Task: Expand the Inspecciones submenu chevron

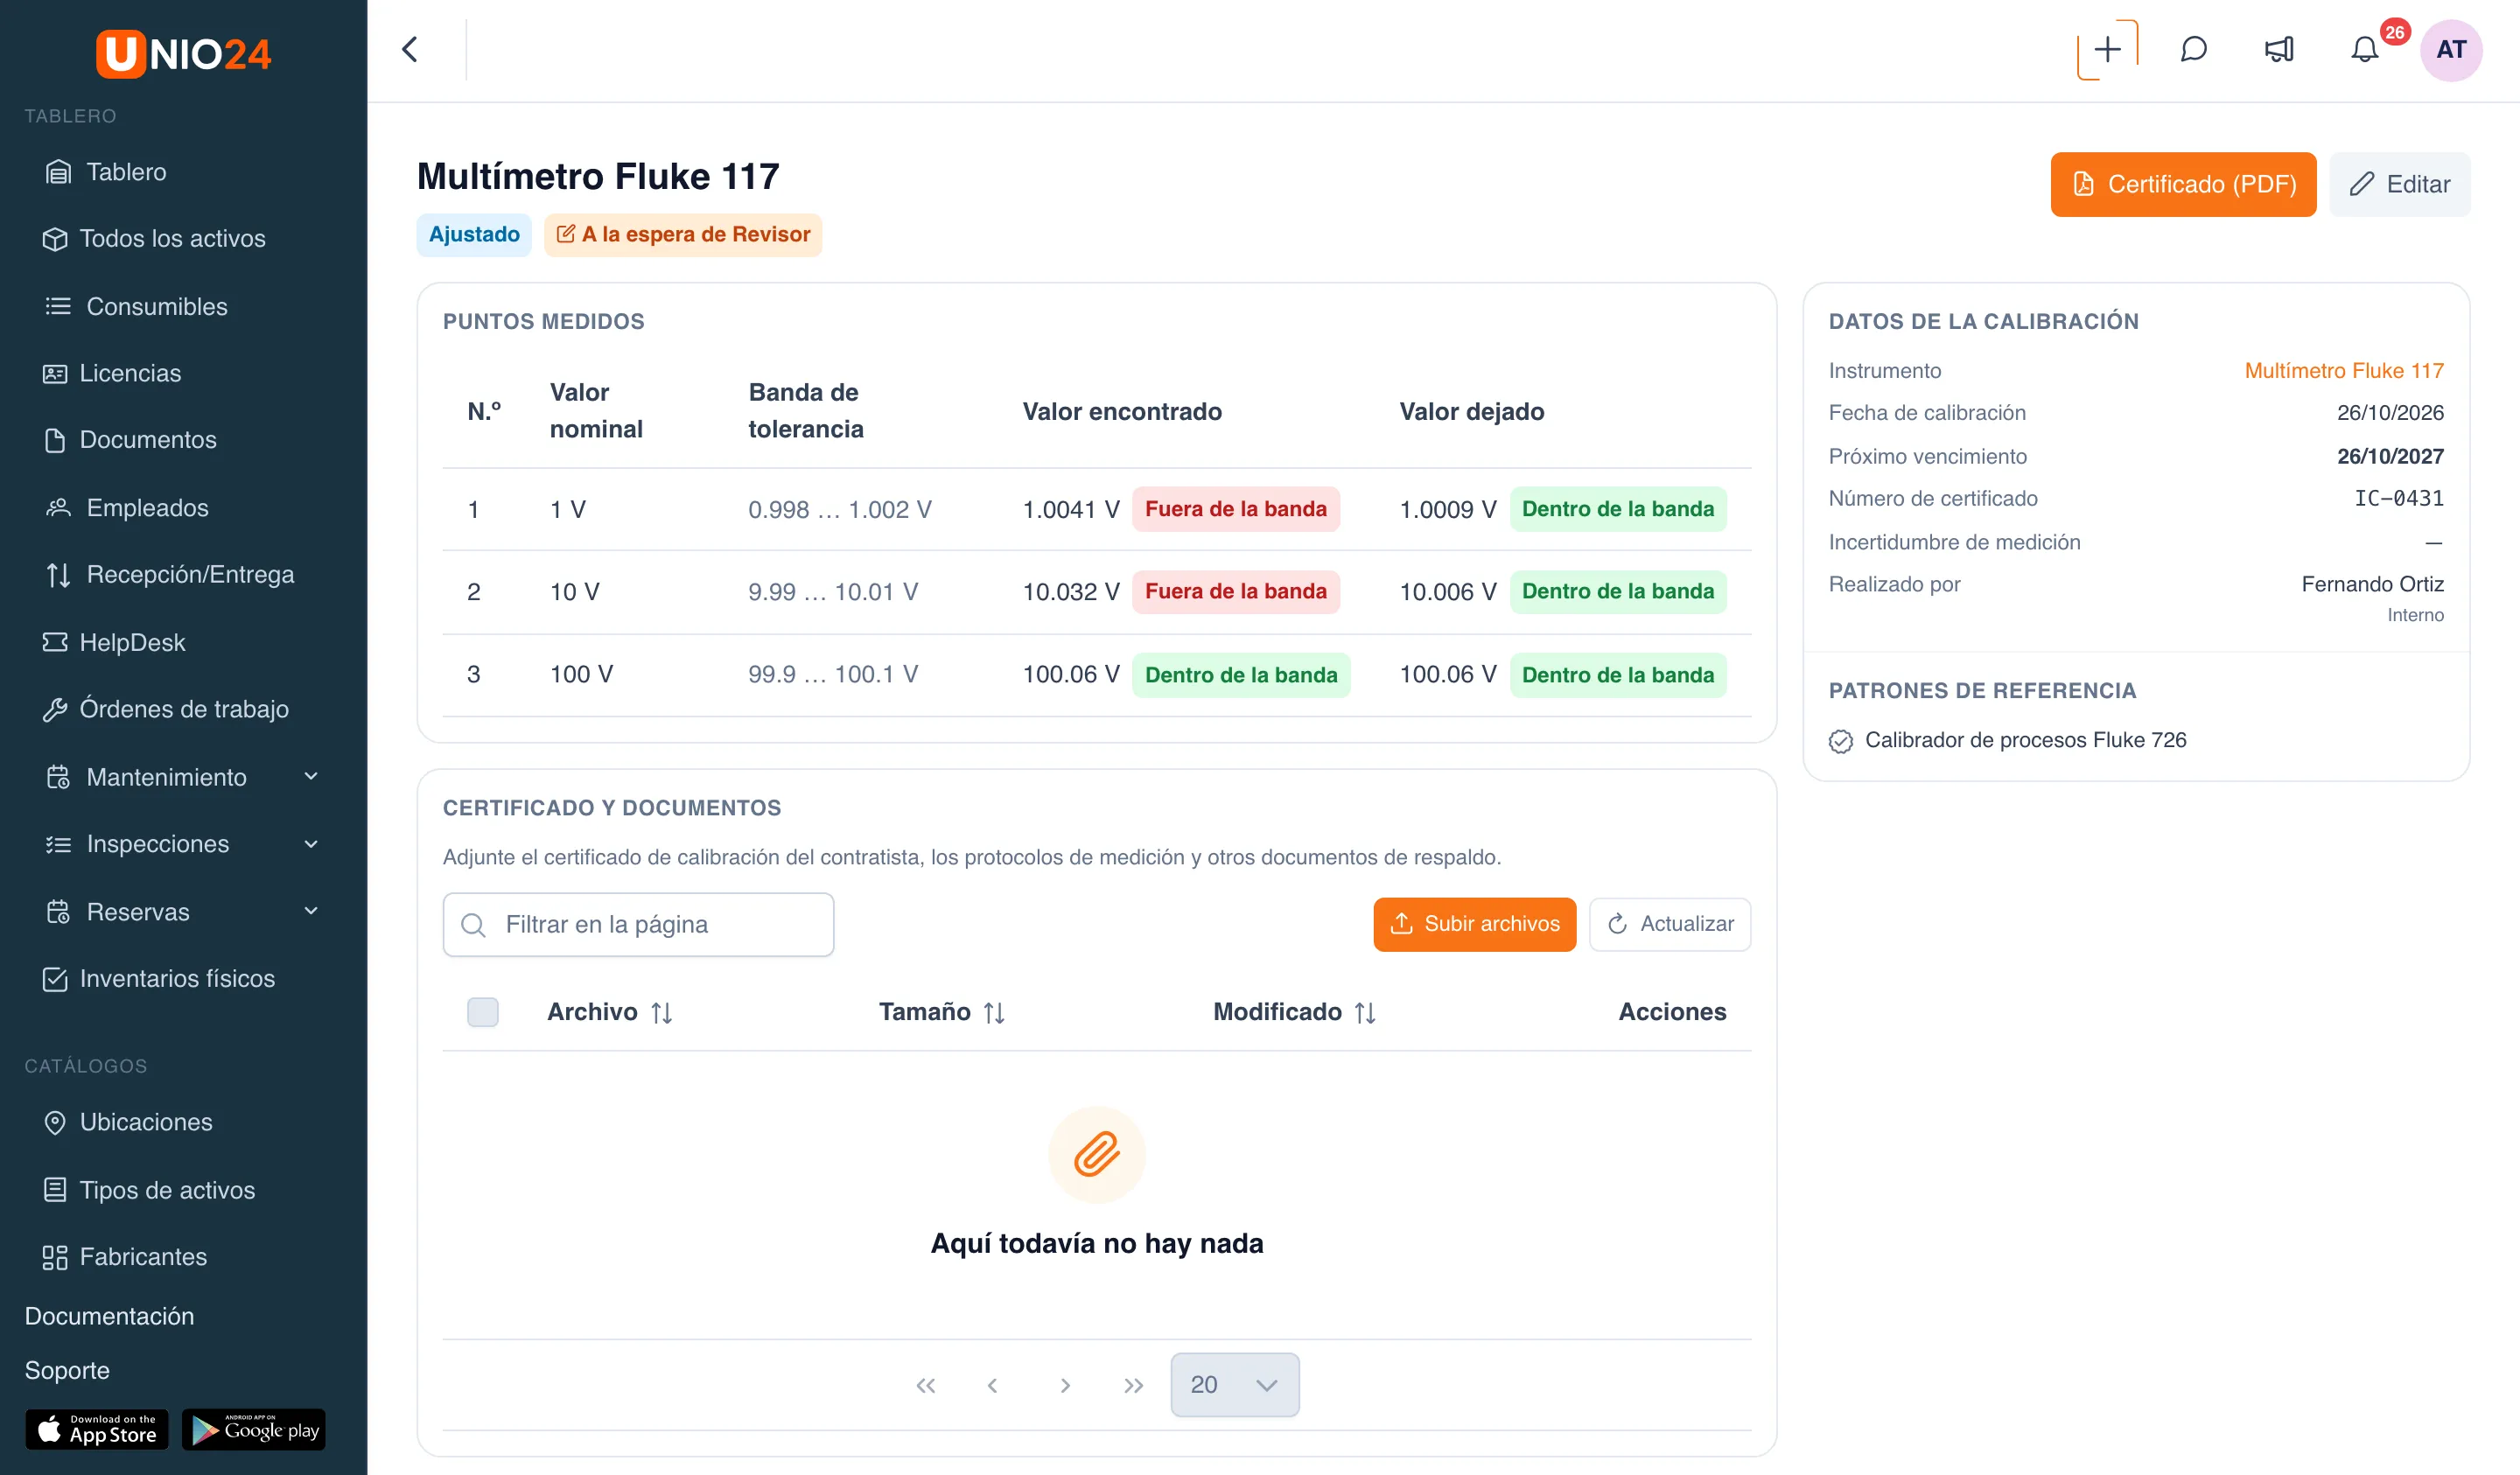Action: pyautogui.click(x=311, y=844)
